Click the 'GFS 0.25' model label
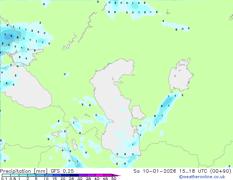The image size is (233, 180). click(x=62, y=171)
